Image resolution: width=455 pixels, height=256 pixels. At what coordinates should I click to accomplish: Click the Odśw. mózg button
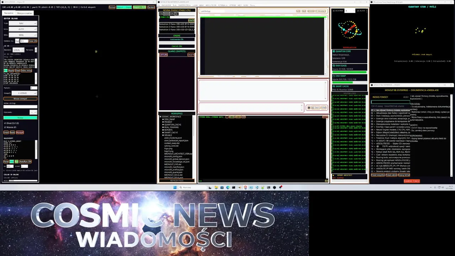coord(26,70)
